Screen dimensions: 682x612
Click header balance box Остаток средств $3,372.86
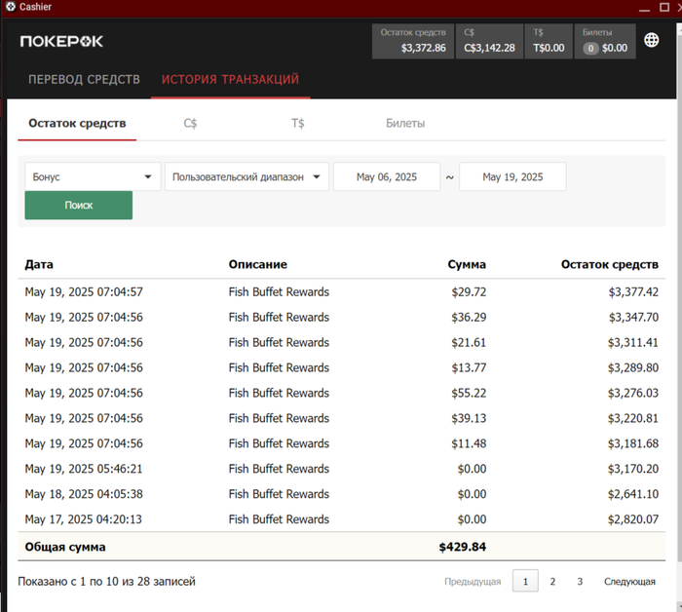pos(413,41)
